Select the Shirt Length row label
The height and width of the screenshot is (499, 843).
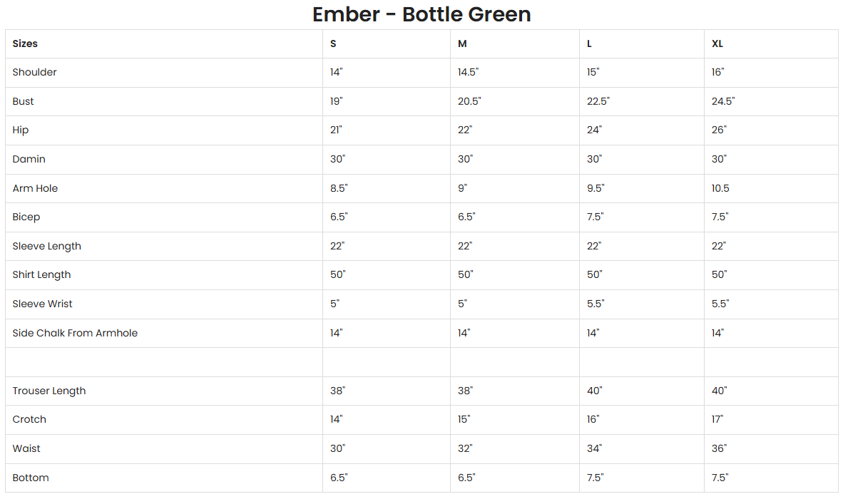[41, 274]
